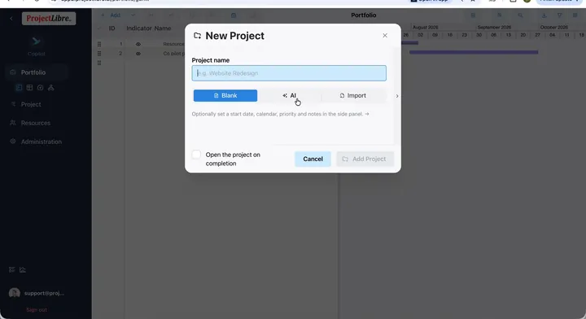Image resolution: width=586 pixels, height=319 pixels.
Task: Click the first of the six right-hand icons in the top toolbar
Action: tap(473, 15)
